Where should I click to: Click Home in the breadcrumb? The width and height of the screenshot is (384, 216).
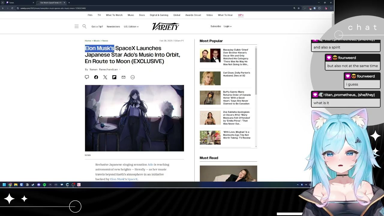click(88, 41)
